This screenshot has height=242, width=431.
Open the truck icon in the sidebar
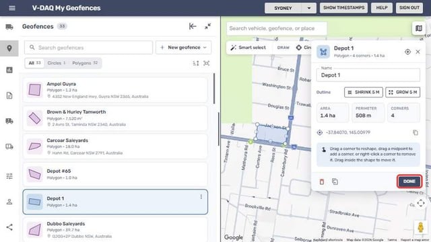click(x=9, y=27)
